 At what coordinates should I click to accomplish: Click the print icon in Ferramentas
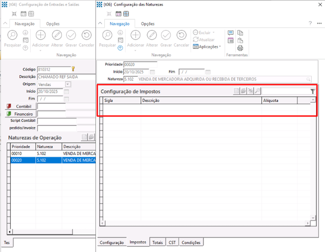coord(240,48)
